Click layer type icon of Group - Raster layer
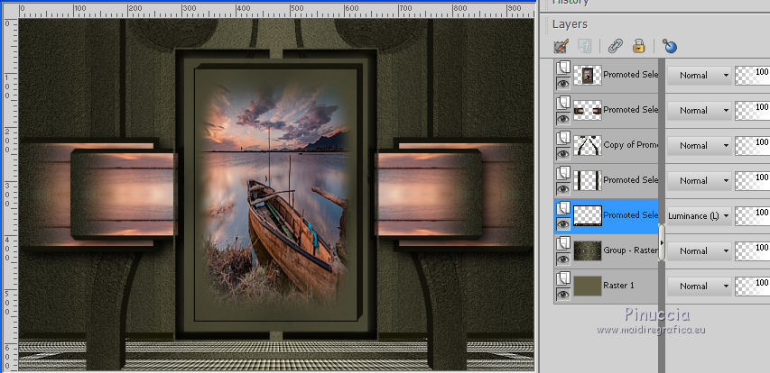The width and height of the screenshot is (770, 373). point(563,243)
